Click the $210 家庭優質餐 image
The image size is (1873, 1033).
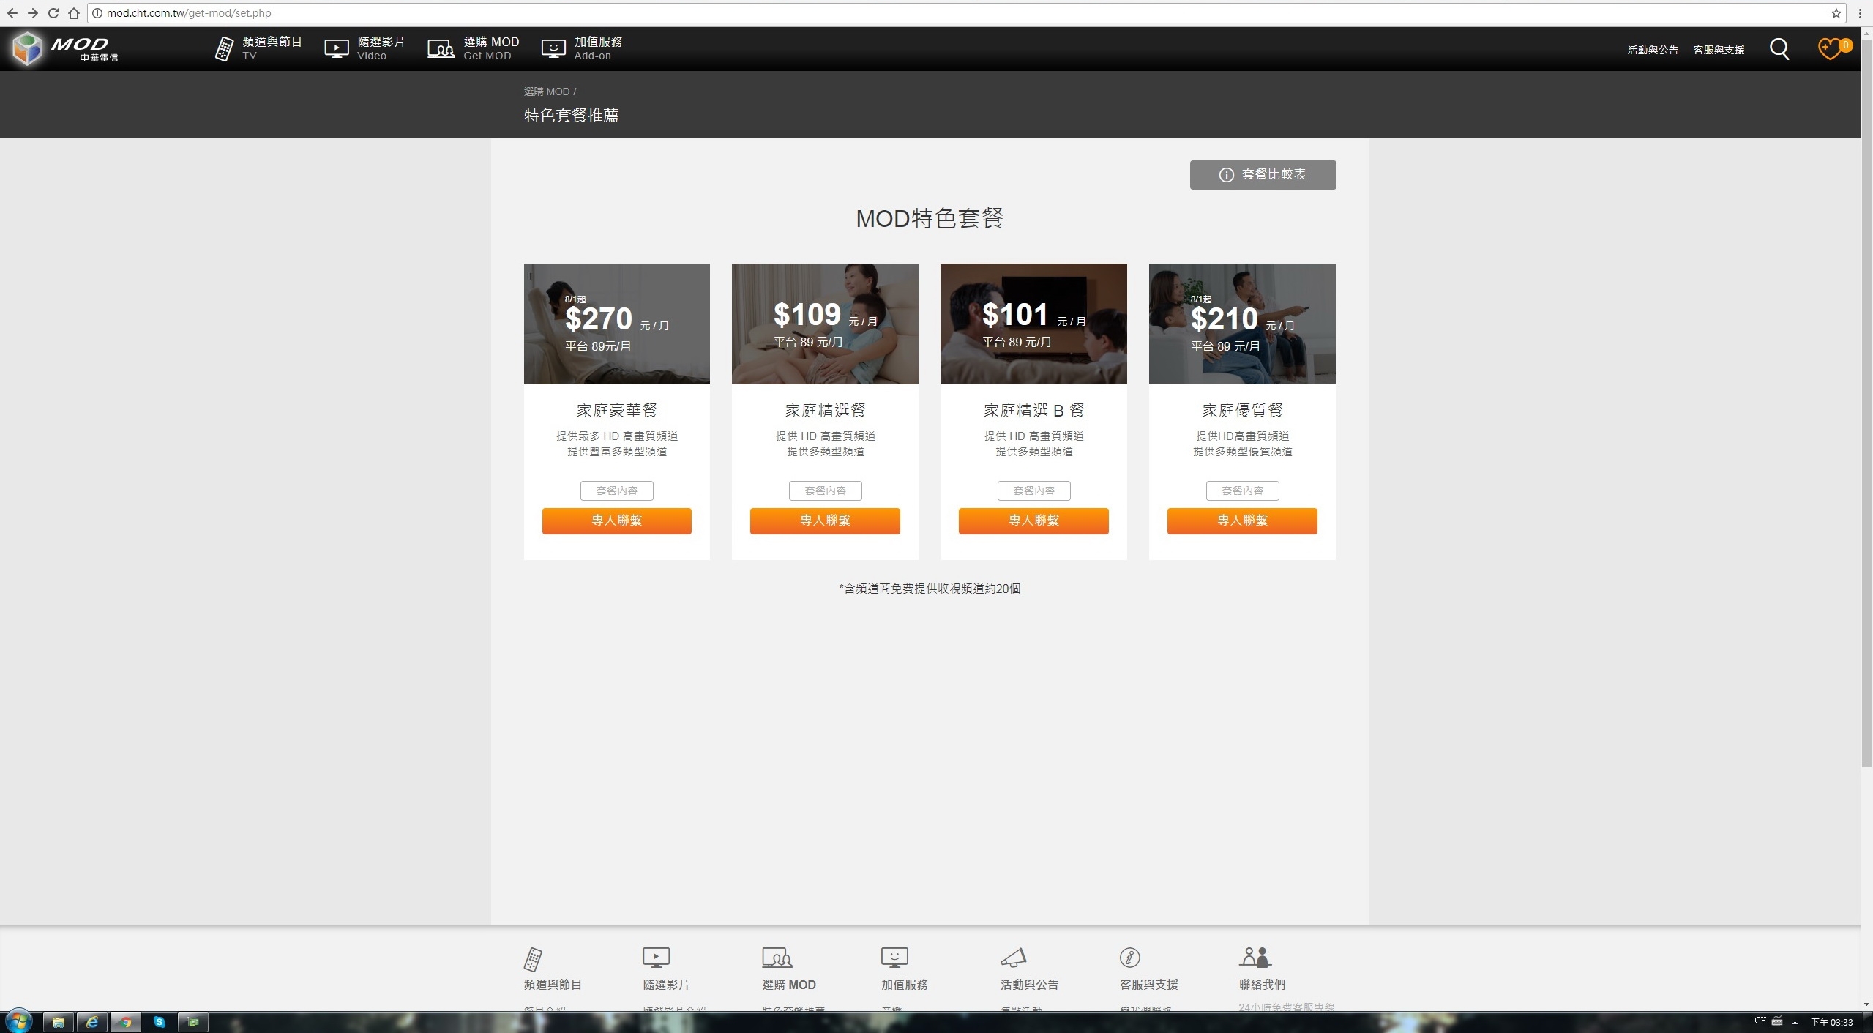point(1241,324)
